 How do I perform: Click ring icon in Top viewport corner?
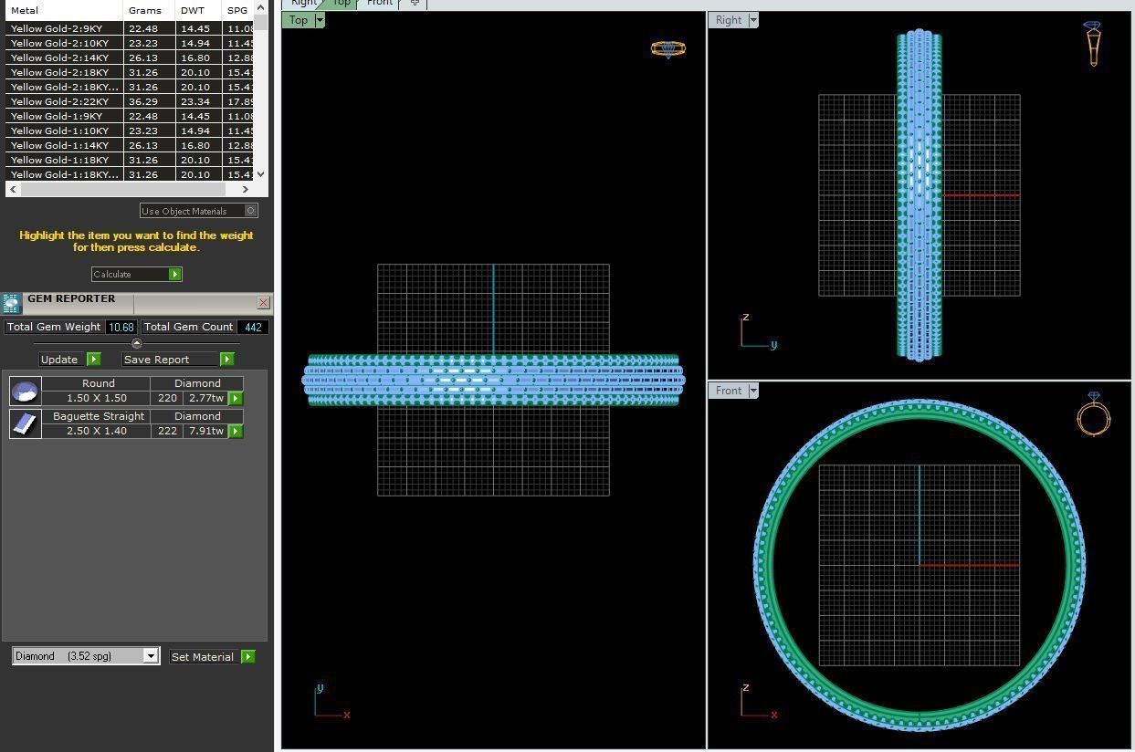(668, 48)
